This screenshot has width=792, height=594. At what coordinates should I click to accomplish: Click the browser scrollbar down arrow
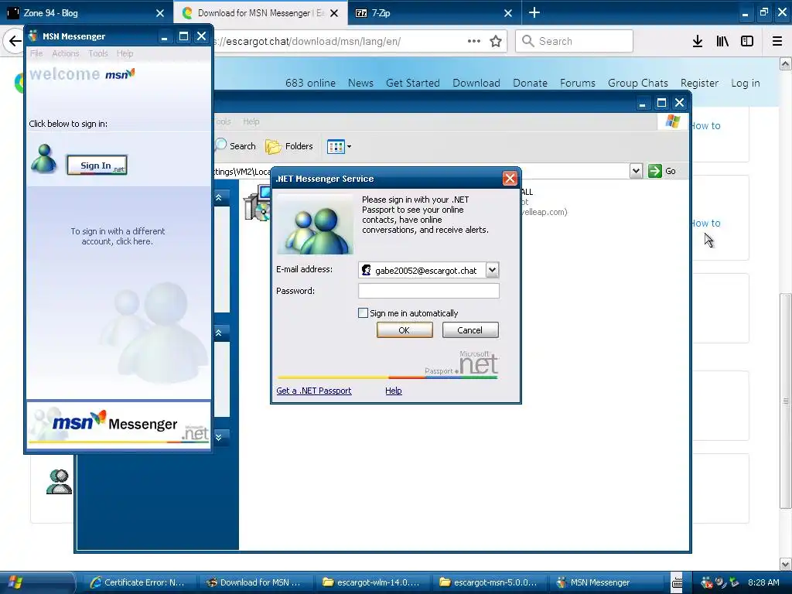tap(786, 564)
